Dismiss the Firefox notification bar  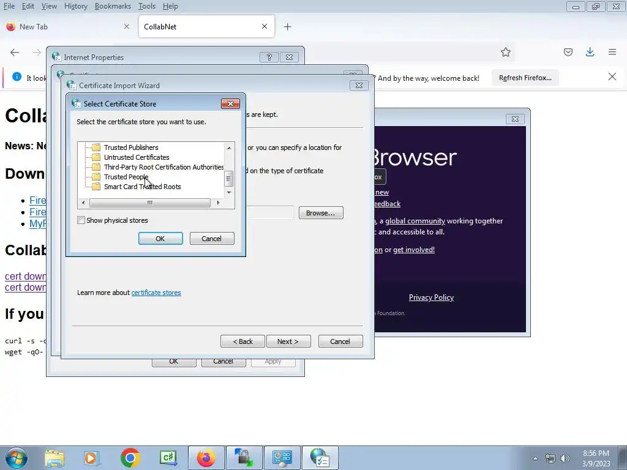click(612, 76)
